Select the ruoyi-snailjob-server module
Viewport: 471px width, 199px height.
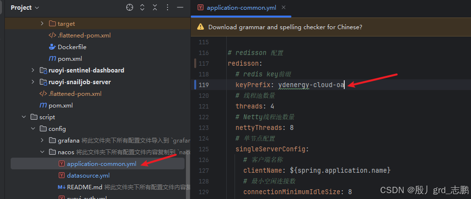(80, 82)
